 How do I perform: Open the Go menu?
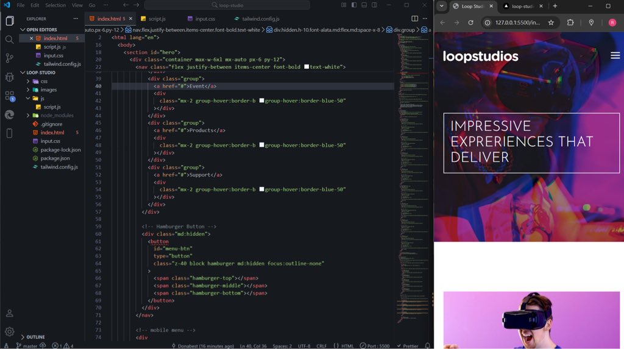(x=92, y=5)
